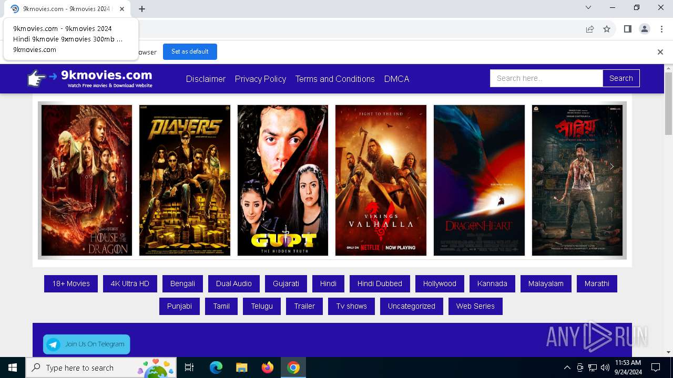
Task: Open Chrome's three-dot menu
Action: 661,29
